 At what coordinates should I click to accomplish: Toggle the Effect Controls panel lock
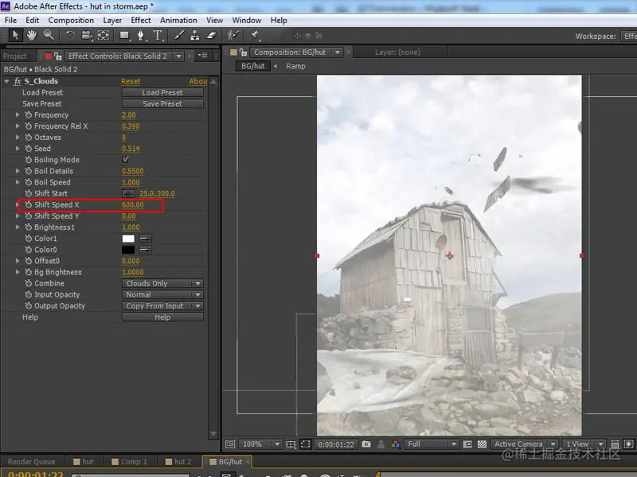click(x=58, y=56)
